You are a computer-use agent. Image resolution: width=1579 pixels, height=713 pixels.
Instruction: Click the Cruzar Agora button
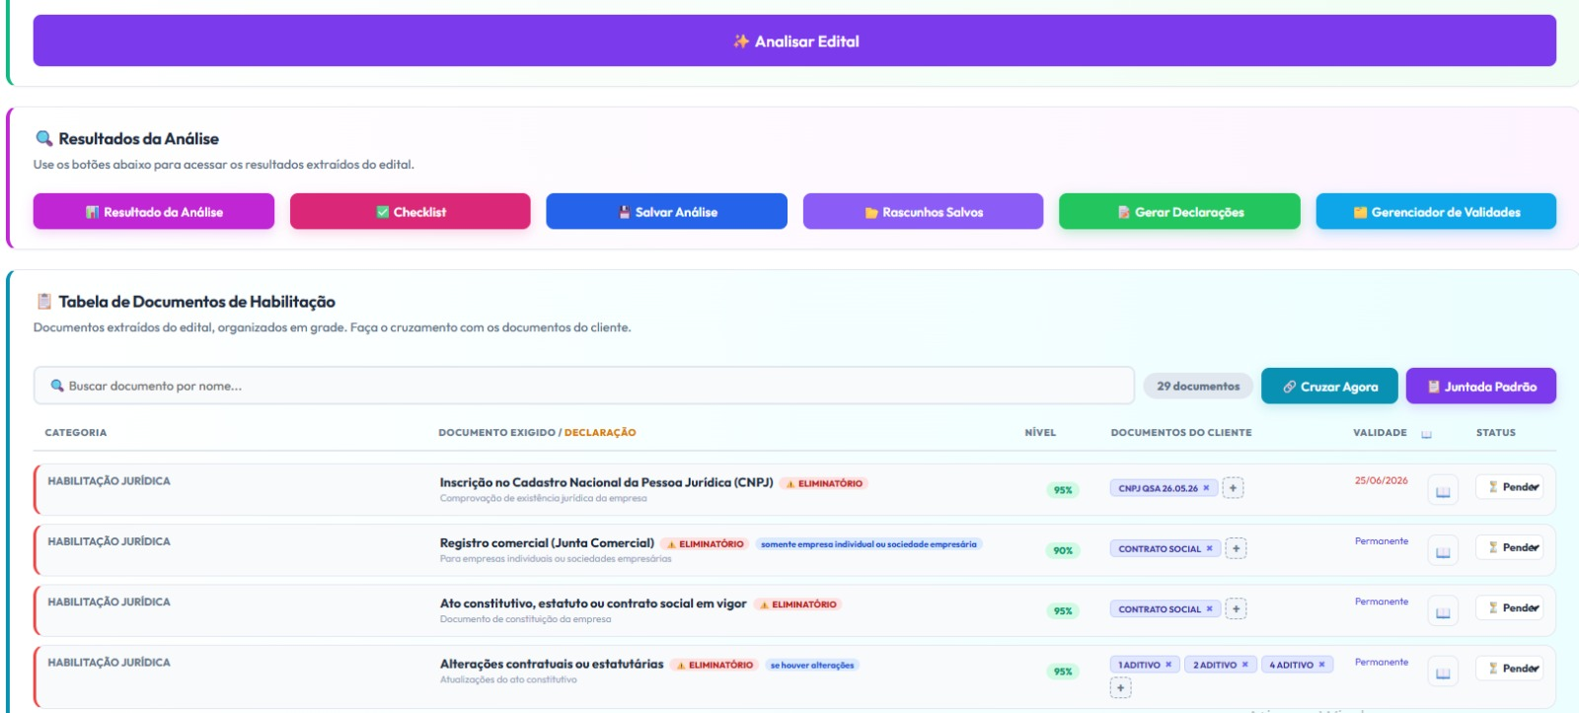1329,386
